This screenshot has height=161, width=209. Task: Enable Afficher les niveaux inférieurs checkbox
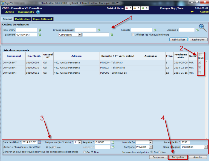pos(133,35)
